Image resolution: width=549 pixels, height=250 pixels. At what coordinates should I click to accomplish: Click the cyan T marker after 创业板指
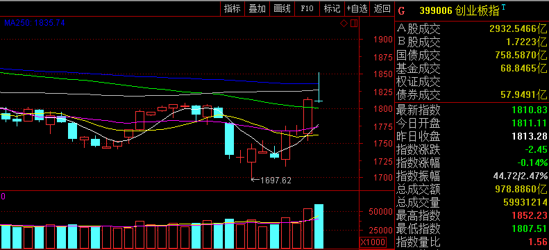click(x=503, y=7)
